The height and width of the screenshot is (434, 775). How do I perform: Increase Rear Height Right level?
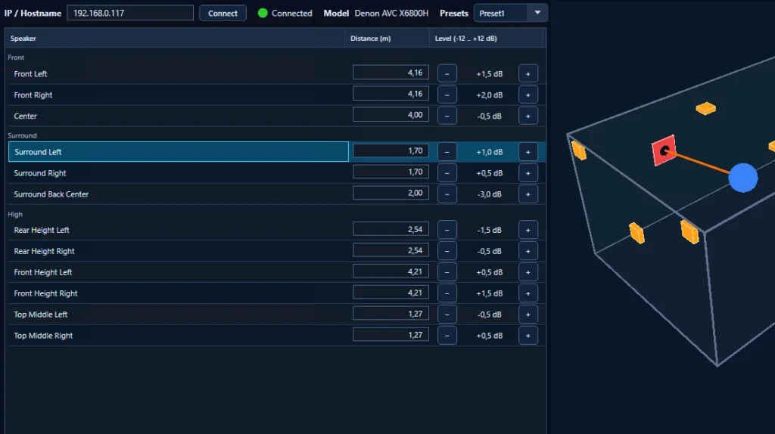point(528,251)
